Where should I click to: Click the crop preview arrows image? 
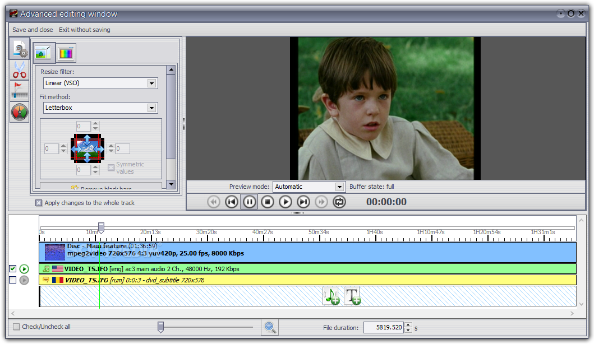[88, 148]
